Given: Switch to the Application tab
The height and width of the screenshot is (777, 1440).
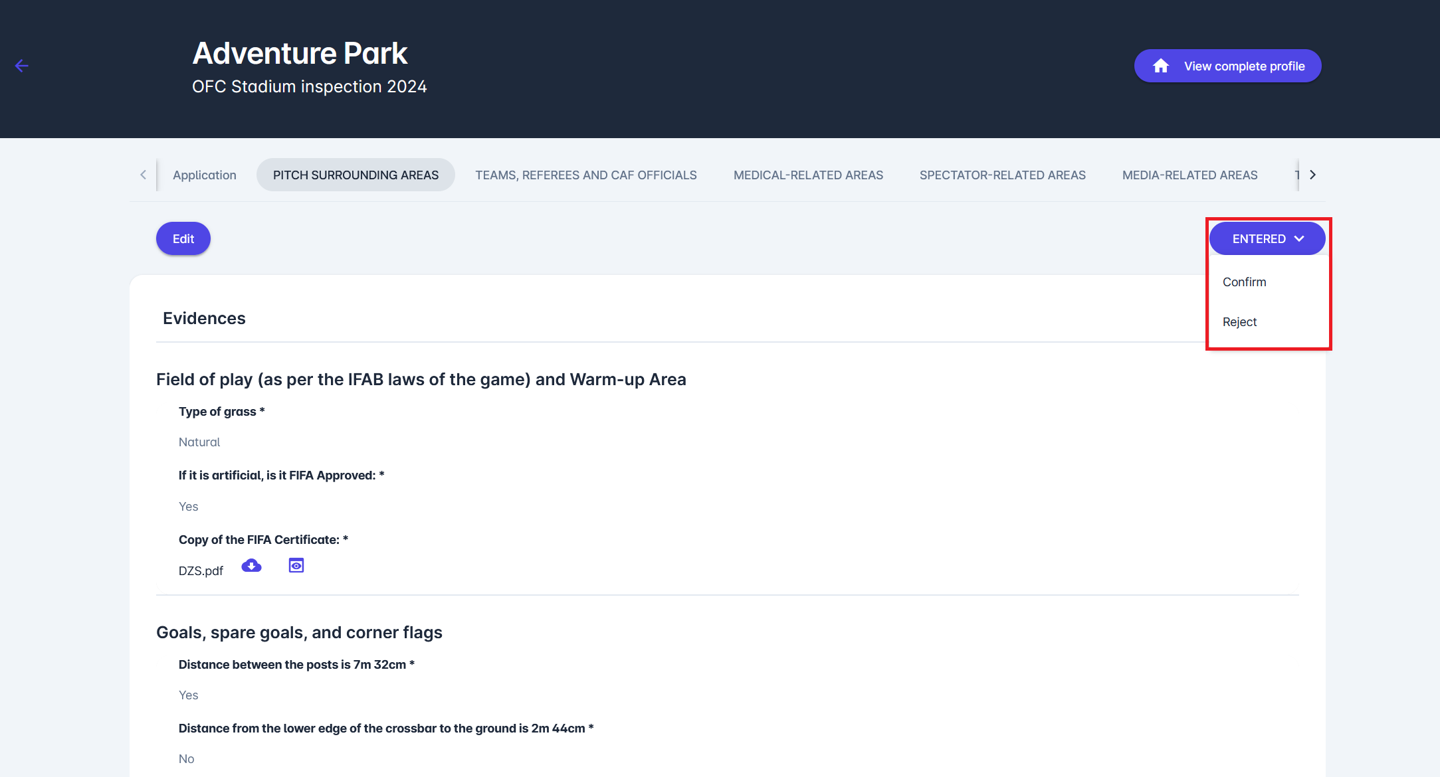Looking at the screenshot, I should (204, 175).
